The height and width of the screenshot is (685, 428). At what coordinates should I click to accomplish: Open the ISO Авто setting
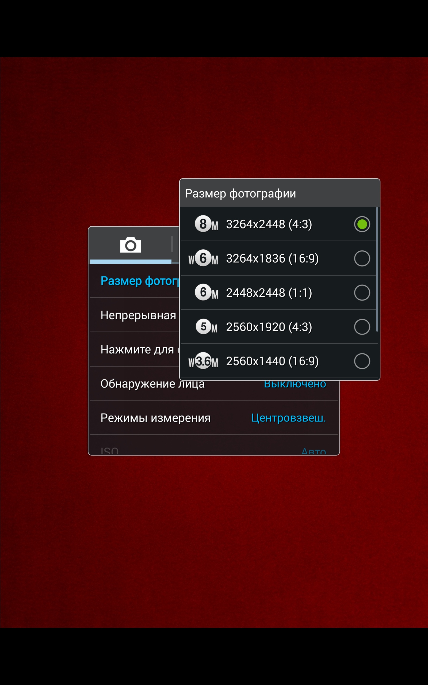pos(313,451)
